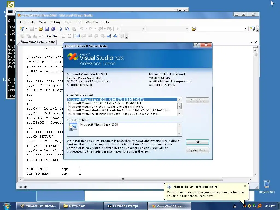The width and height of the screenshot is (280, 210).
Task: Click the editor vertical scrollbar thumb
Action: (255, 54)
